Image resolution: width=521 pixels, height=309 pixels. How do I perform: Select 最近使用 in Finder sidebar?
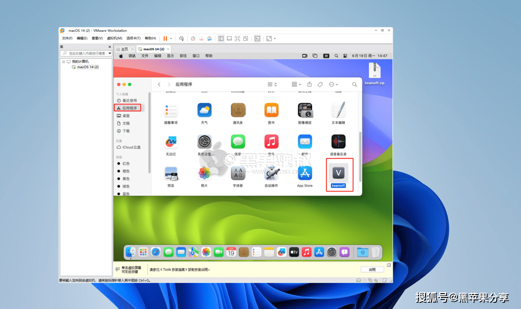(130, 101)
